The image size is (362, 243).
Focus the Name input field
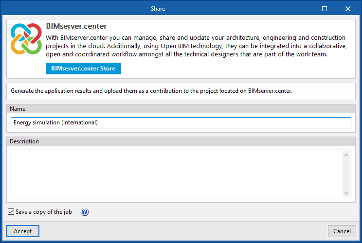pyautogui.click(x=181, y=122)
